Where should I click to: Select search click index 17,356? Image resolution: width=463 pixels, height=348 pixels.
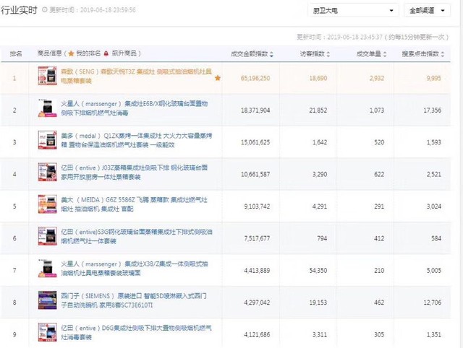click(x=433, y=110)
